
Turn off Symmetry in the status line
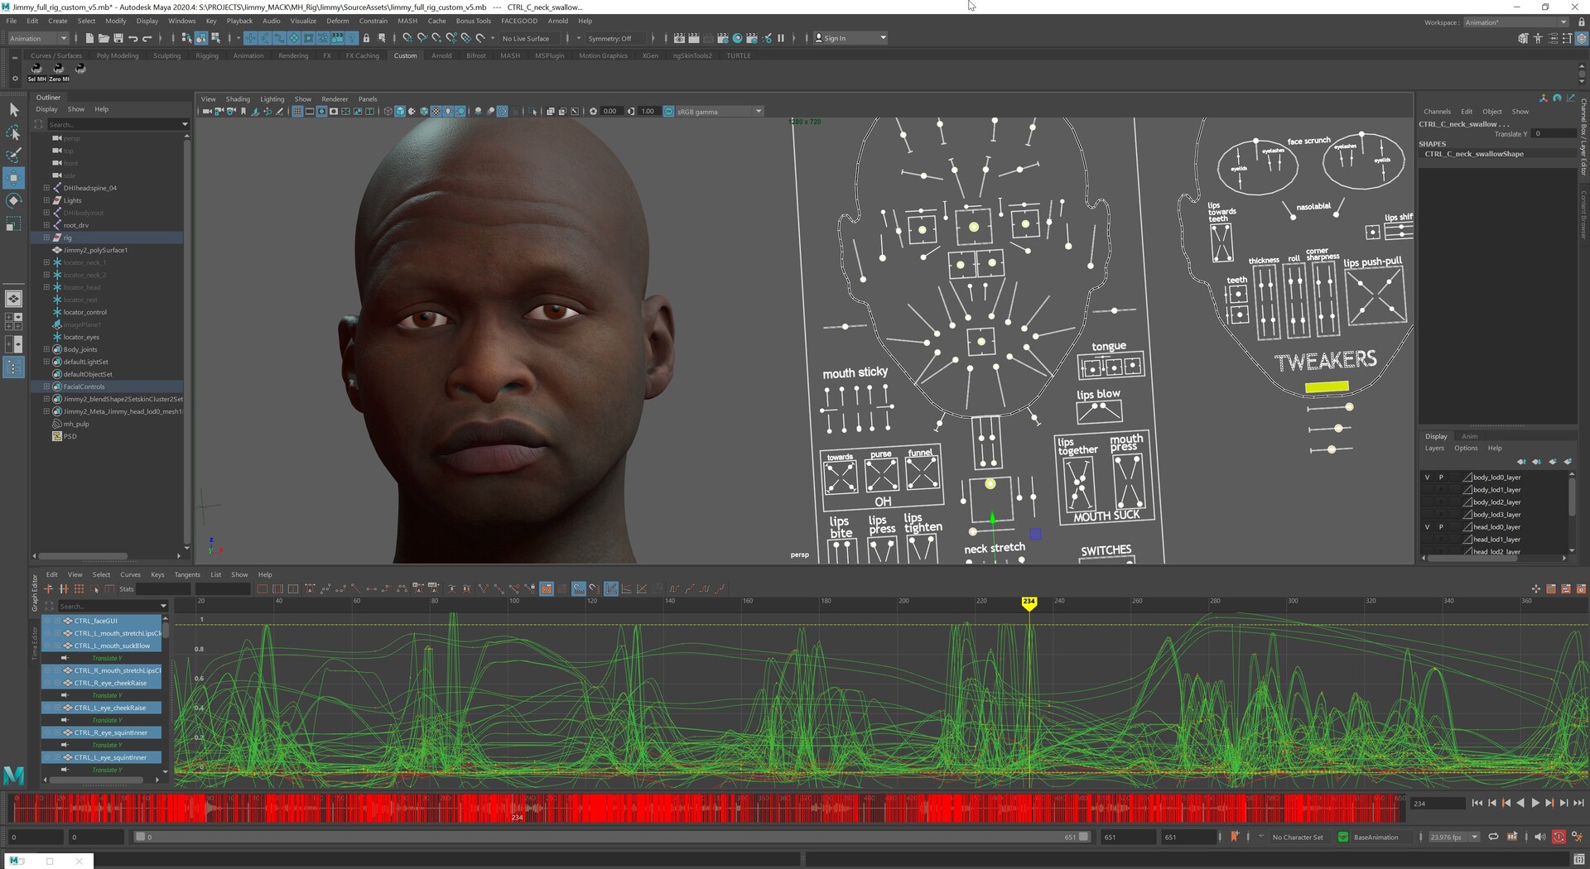[613, 38]
